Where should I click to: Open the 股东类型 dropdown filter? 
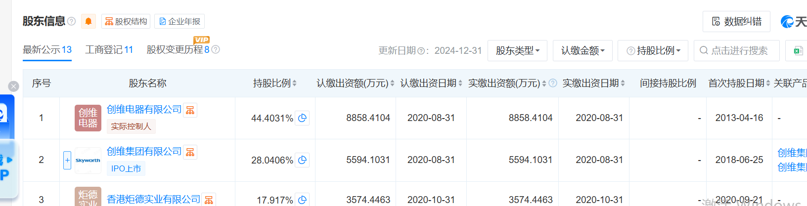(517, 50)
